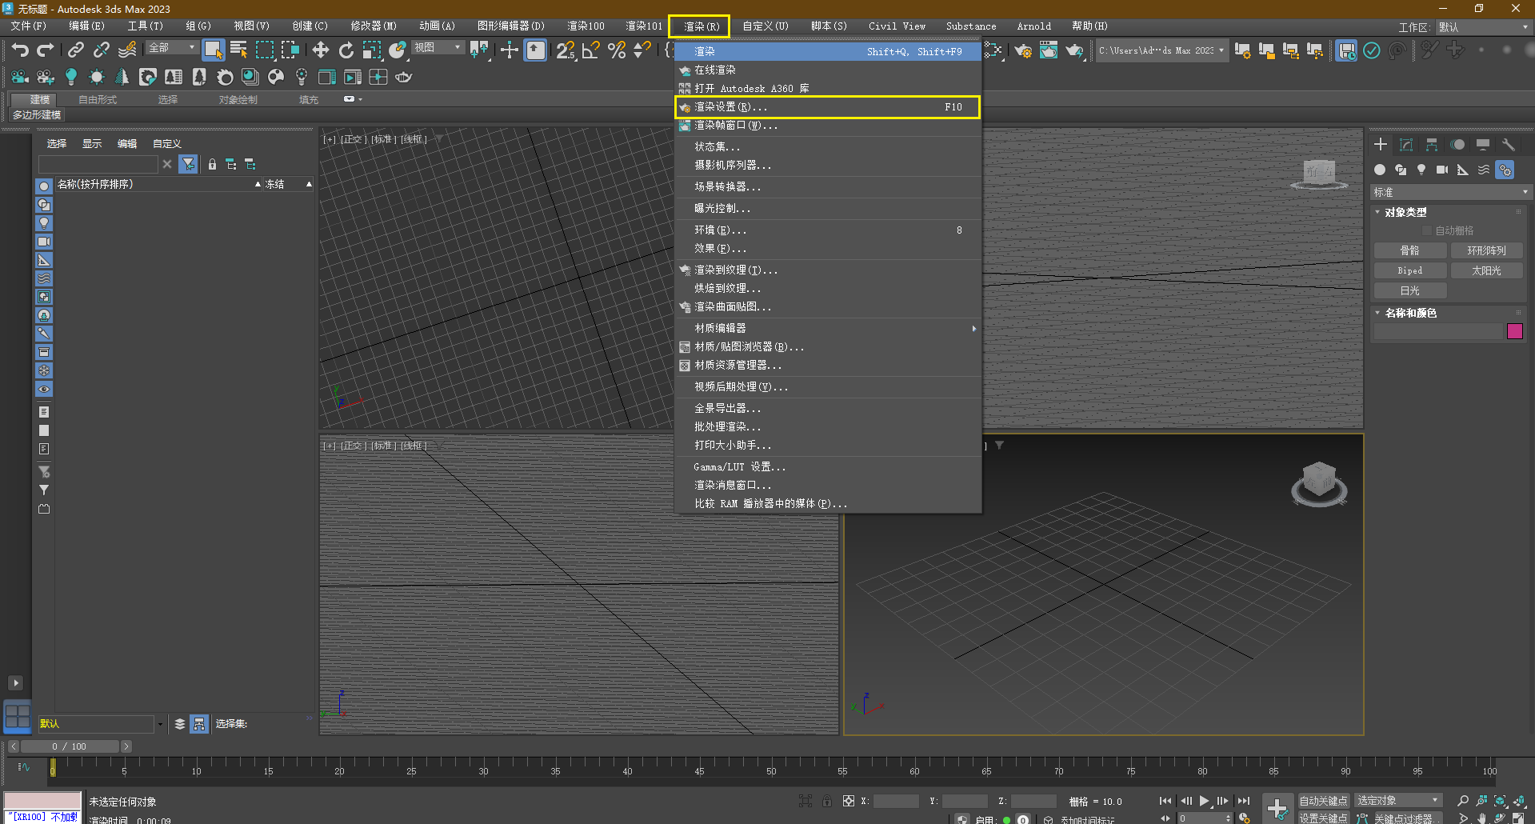Open the 全部 selection filter dropdown
This screenshot has height=824, width=1535.
coord(172,48)
